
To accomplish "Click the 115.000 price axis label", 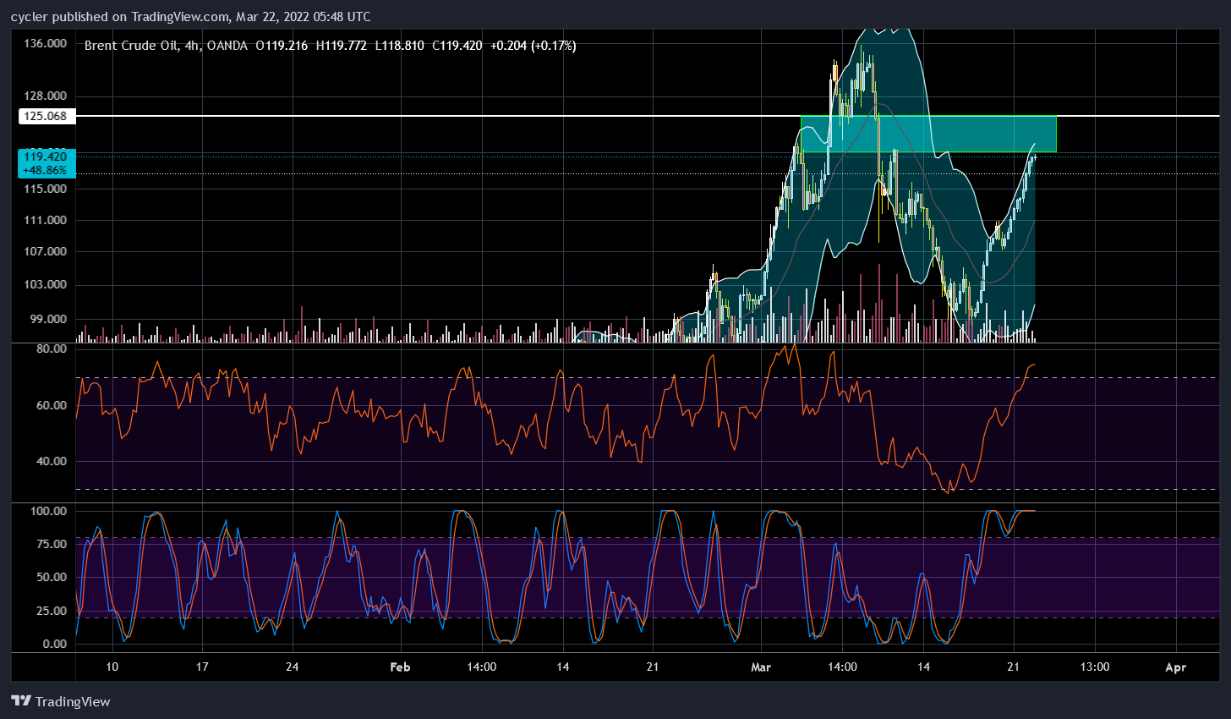I will (45, 188).
